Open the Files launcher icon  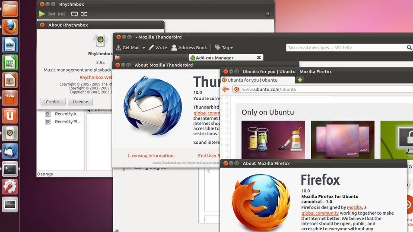10,9
